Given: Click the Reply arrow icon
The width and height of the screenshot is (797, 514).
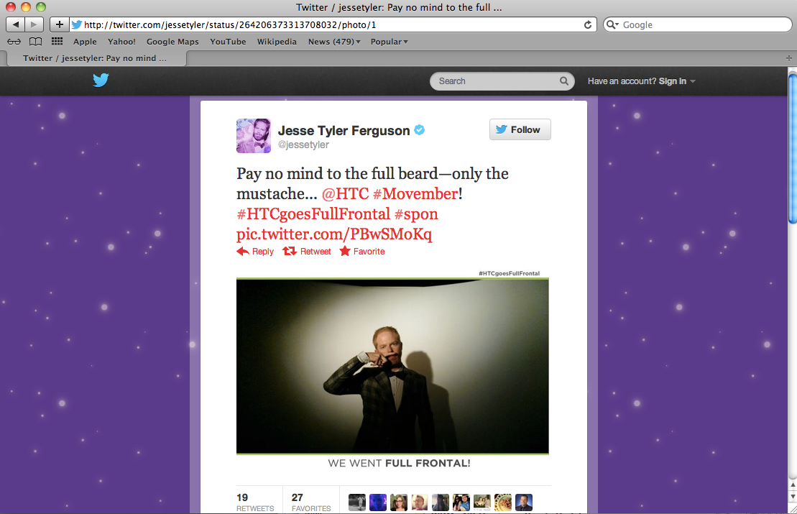Looking at the screenshot, I should (x=243, y=251).
